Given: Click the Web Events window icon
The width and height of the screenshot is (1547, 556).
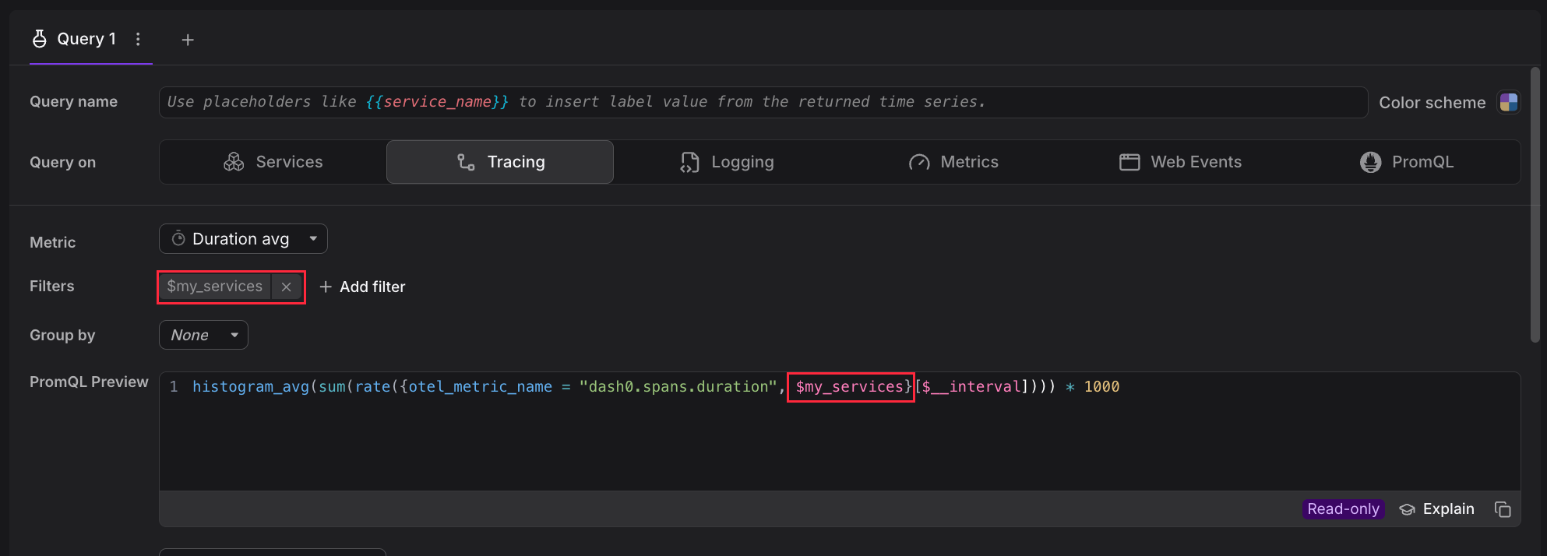Looking at the screenshot, I should coord(1129,162).
